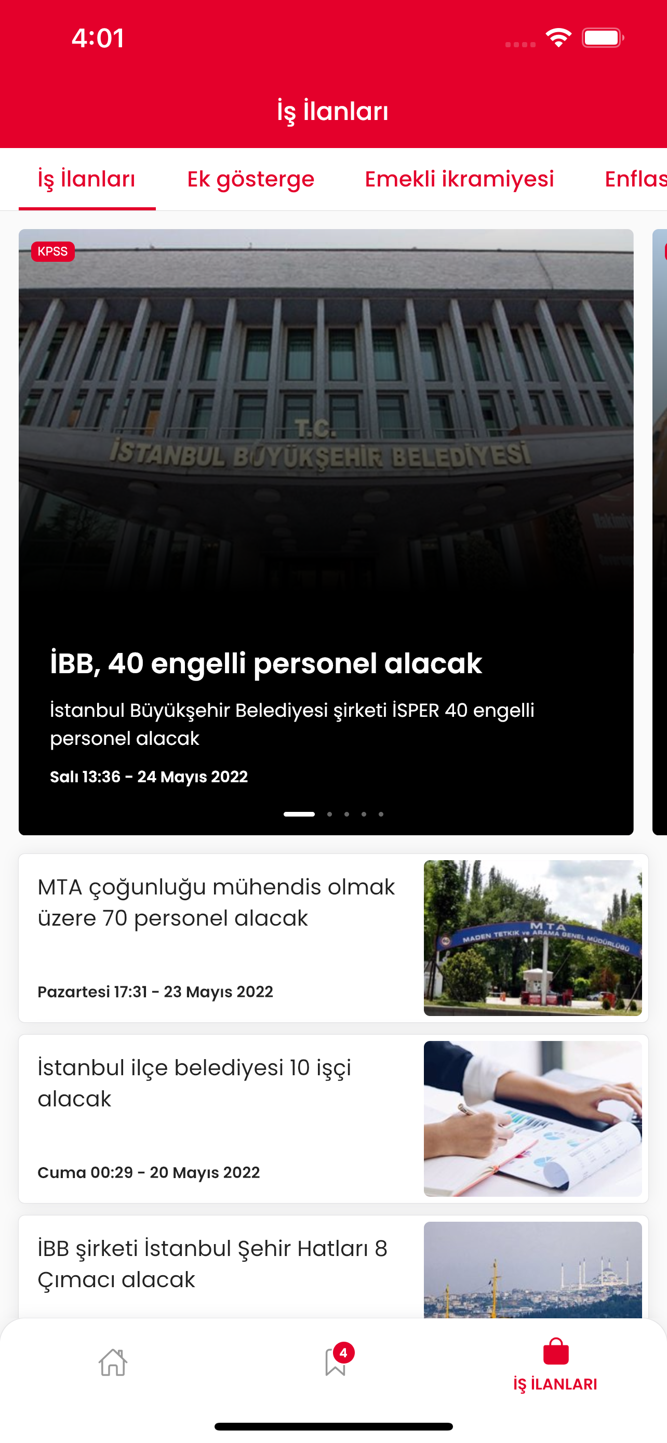Tap the thumbnail of hand writing charts
The width and height of the screenshot is (667, 1443).
[x=532, y=1119]
